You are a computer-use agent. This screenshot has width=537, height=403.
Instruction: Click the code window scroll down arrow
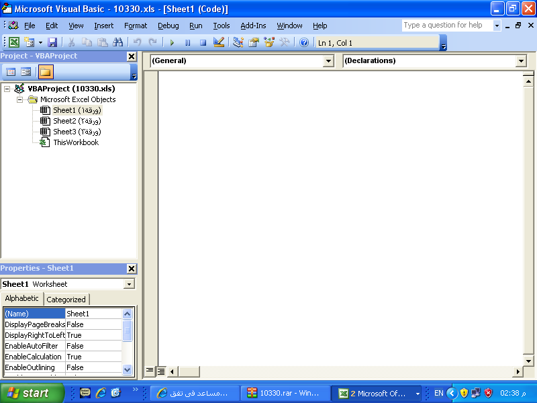pos(528,361)
